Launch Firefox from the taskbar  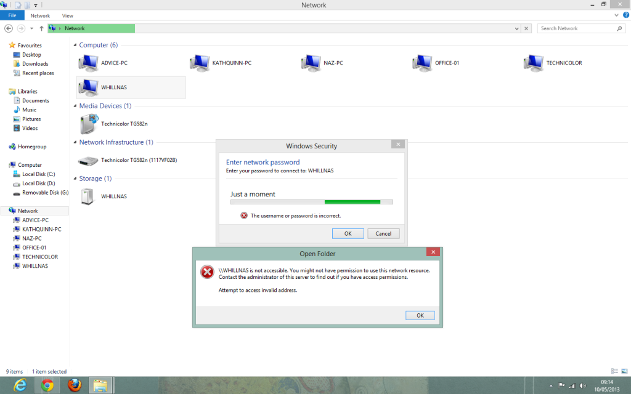point(74,385)
